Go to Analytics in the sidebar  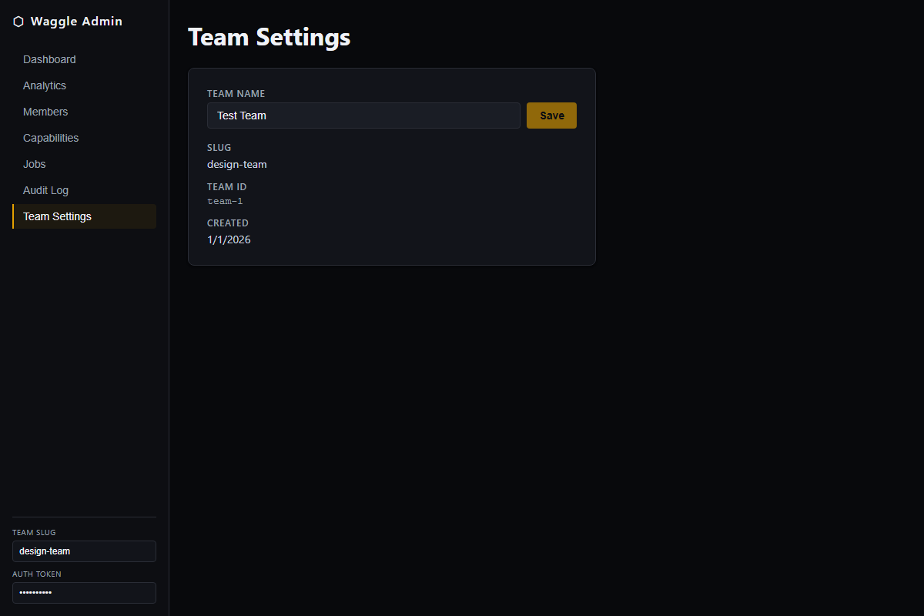pyautogui.click(x=85, y=85)
